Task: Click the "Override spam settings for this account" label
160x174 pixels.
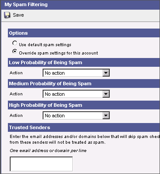Action: coord(58,53)
